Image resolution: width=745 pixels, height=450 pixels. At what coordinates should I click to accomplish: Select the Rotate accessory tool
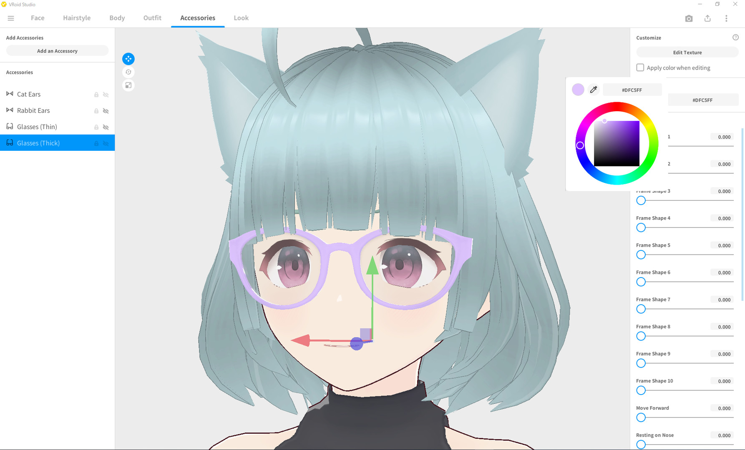tap(128, 72)
